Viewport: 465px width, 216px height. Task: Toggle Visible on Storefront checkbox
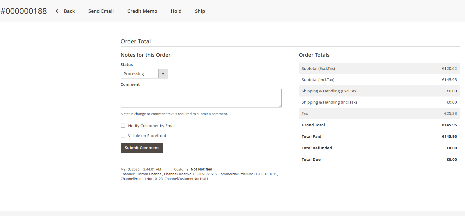point(123,135)
